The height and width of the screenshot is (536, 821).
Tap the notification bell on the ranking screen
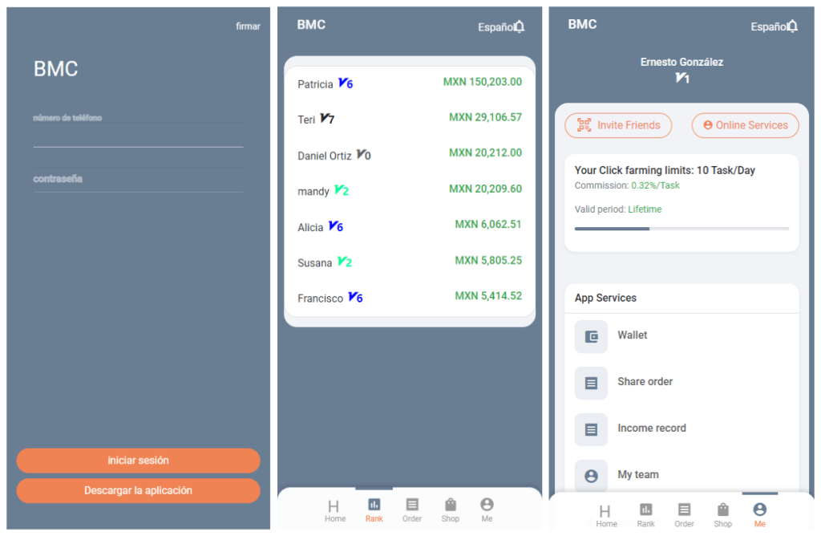pos(520,26)
